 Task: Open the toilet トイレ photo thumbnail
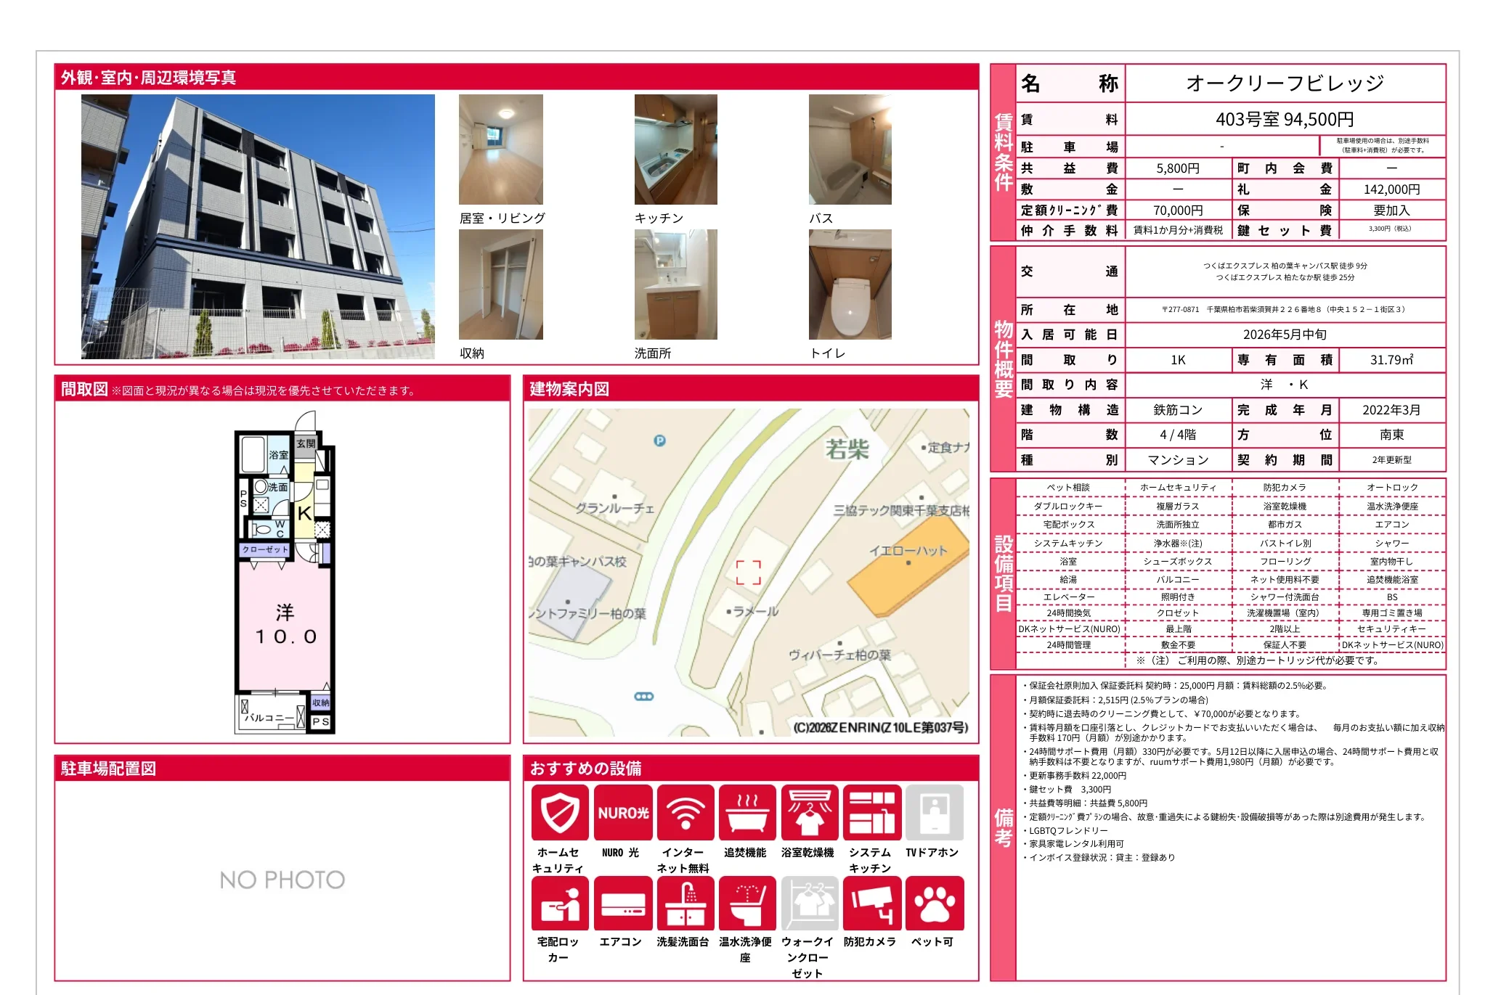coord(850,284)
